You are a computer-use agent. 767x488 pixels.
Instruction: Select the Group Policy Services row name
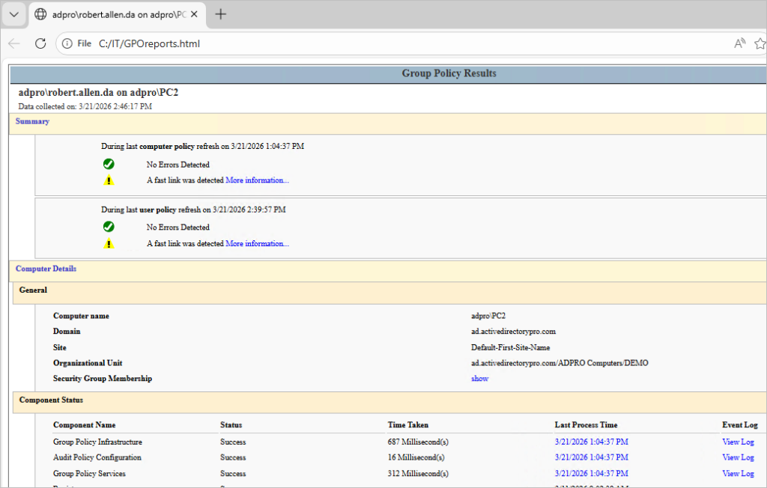pos(90,474)
